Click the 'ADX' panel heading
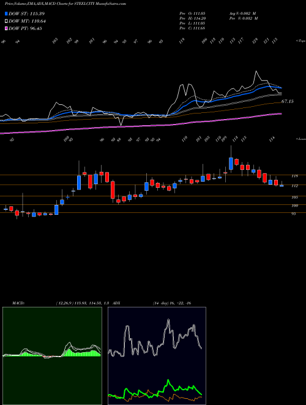This screenshot has width=306, height=405. [116, 303]
